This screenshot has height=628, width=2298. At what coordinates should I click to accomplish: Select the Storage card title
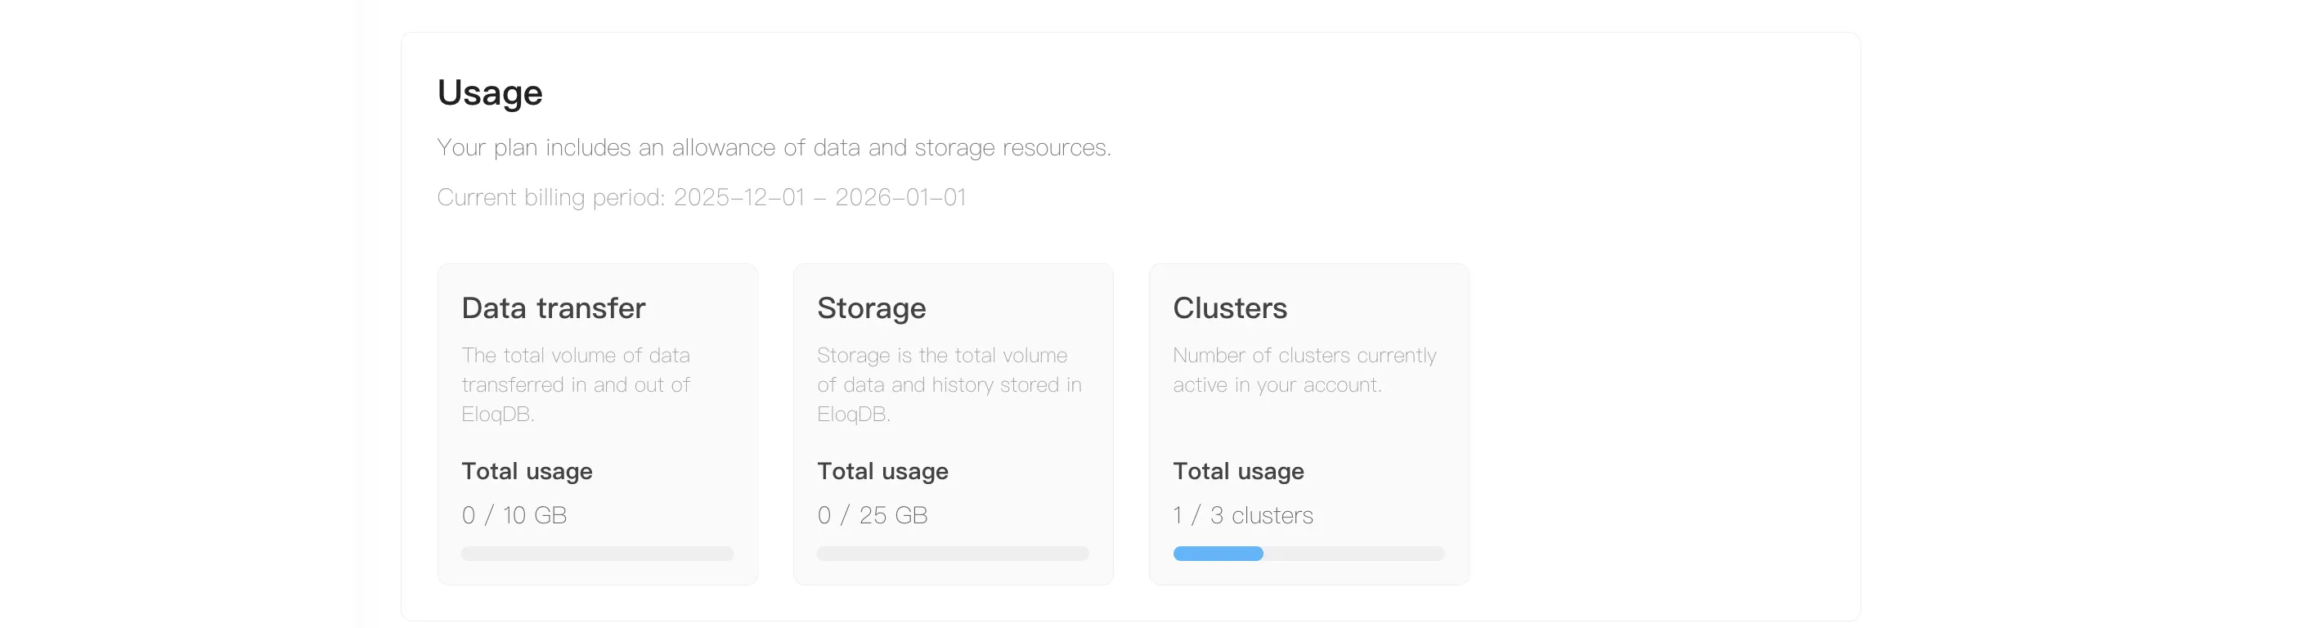(871, 307)
